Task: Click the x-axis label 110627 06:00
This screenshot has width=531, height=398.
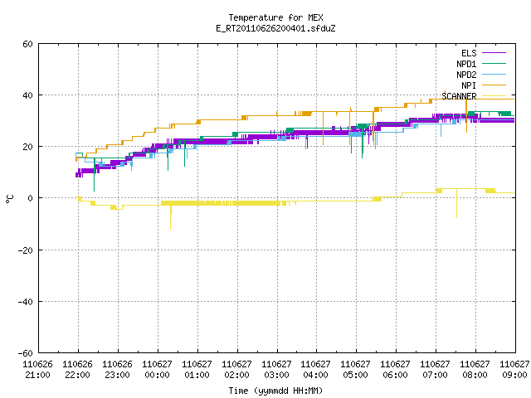Action: click(395, 370)
